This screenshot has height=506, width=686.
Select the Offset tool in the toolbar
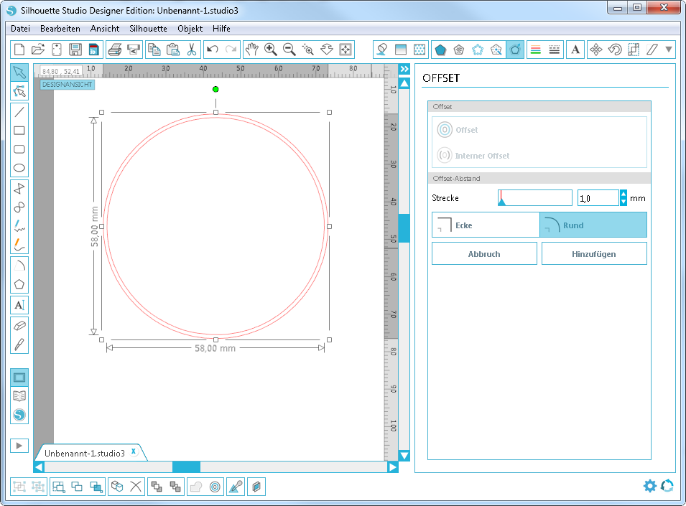[514, 49]
